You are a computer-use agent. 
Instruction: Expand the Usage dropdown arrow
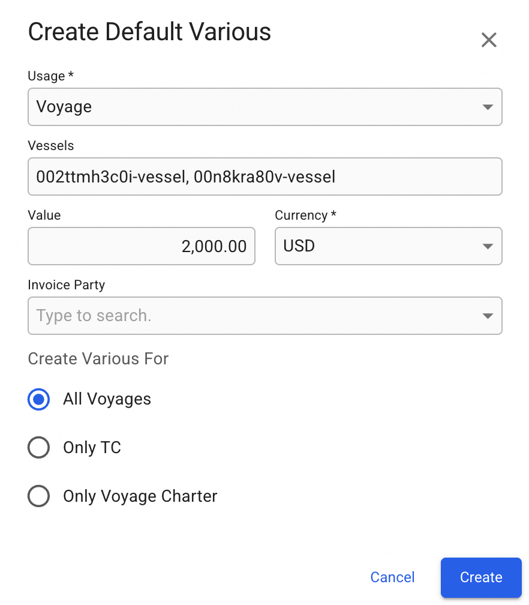(x=488, y=107)
